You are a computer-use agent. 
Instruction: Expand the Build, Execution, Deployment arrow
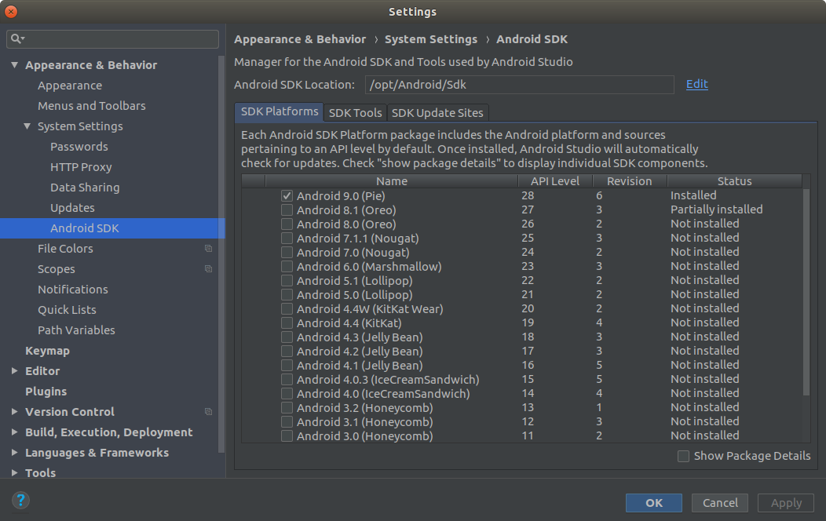coord(15,432)
